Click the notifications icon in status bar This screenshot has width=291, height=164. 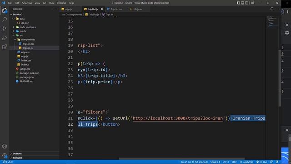tap(277, 162)
